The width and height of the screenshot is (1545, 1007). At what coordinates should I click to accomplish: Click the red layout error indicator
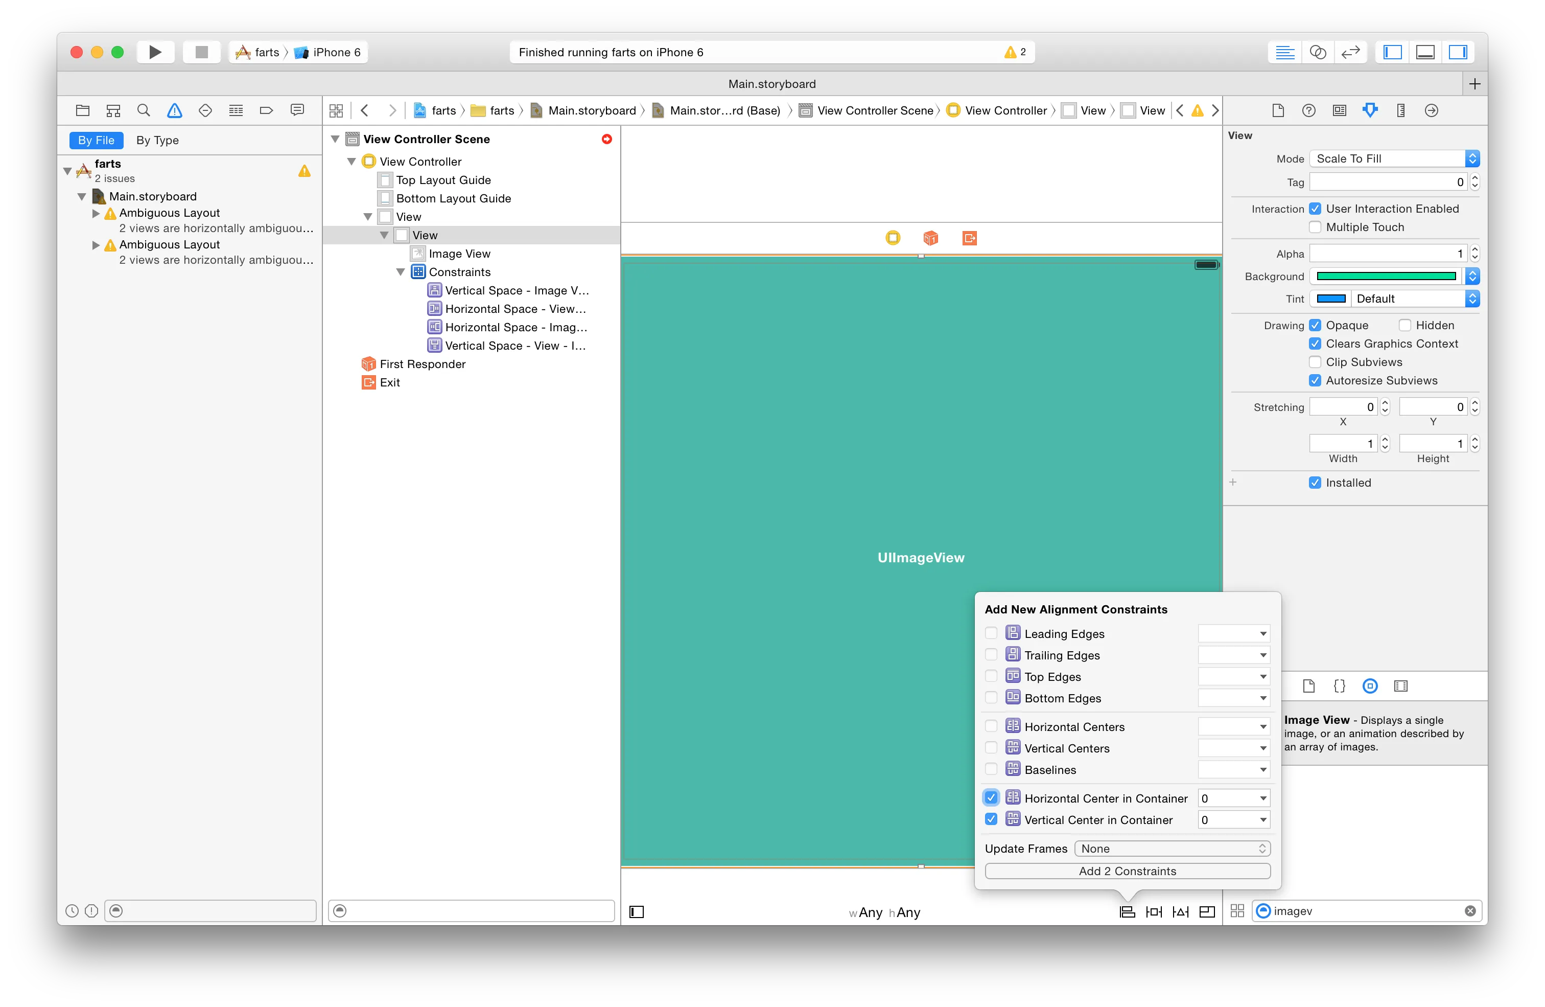point(607,139)
